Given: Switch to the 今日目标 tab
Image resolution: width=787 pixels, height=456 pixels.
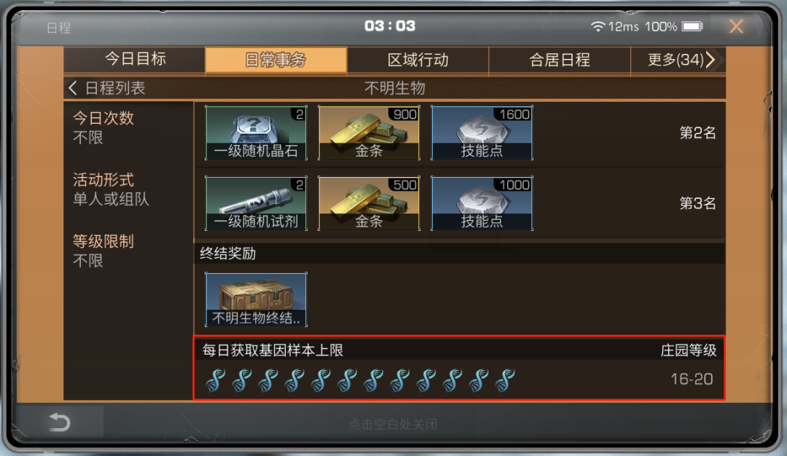Looking at the screenshot, I should pos(135,60).
